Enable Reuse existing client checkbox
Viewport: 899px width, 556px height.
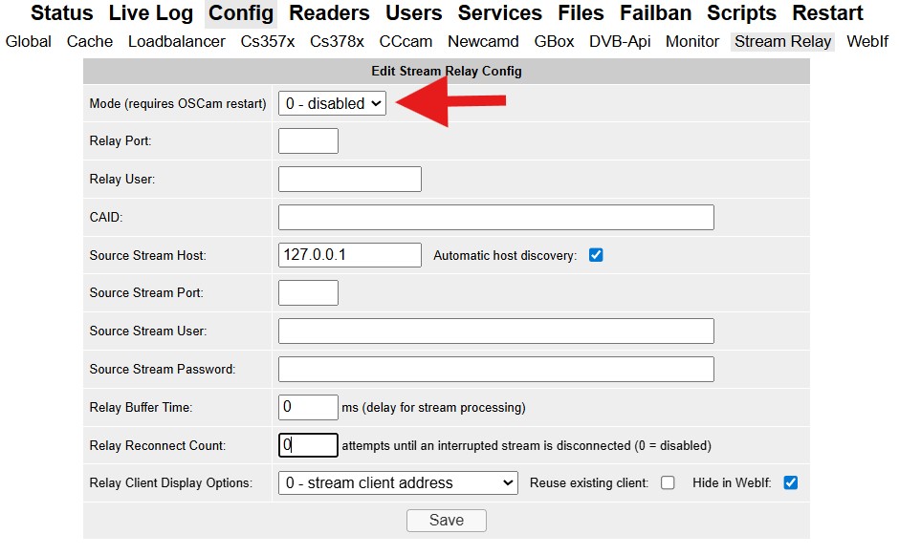click(x=668, y=483)
